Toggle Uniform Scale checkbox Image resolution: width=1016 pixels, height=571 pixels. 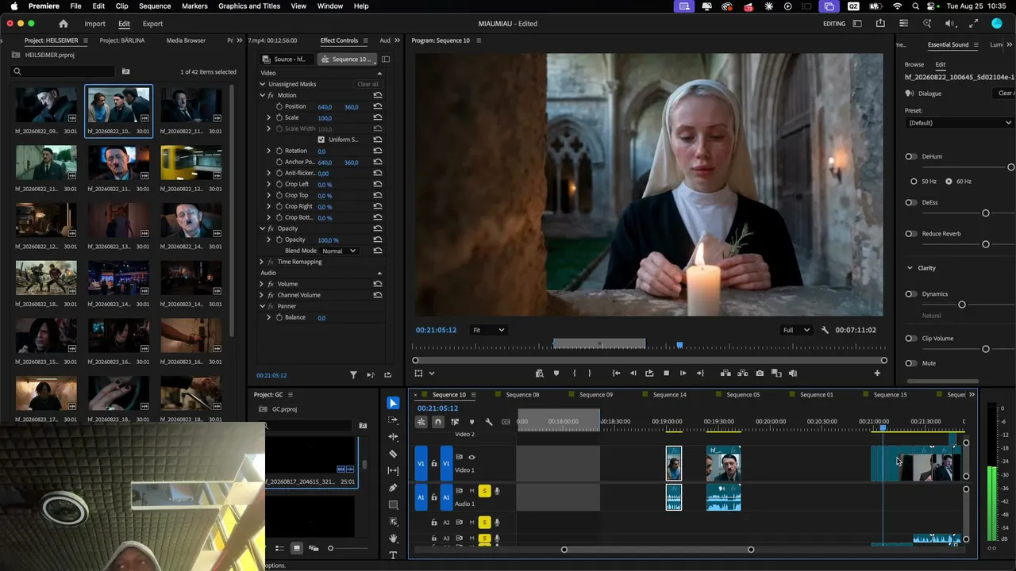(321, 140)
